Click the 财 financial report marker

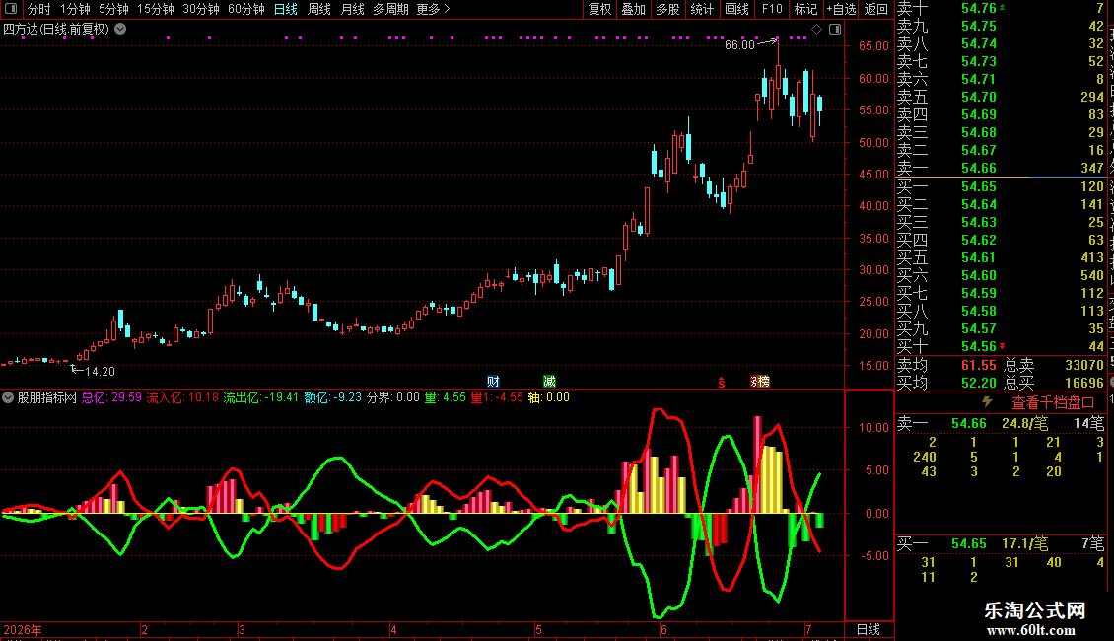pos(493,382)
